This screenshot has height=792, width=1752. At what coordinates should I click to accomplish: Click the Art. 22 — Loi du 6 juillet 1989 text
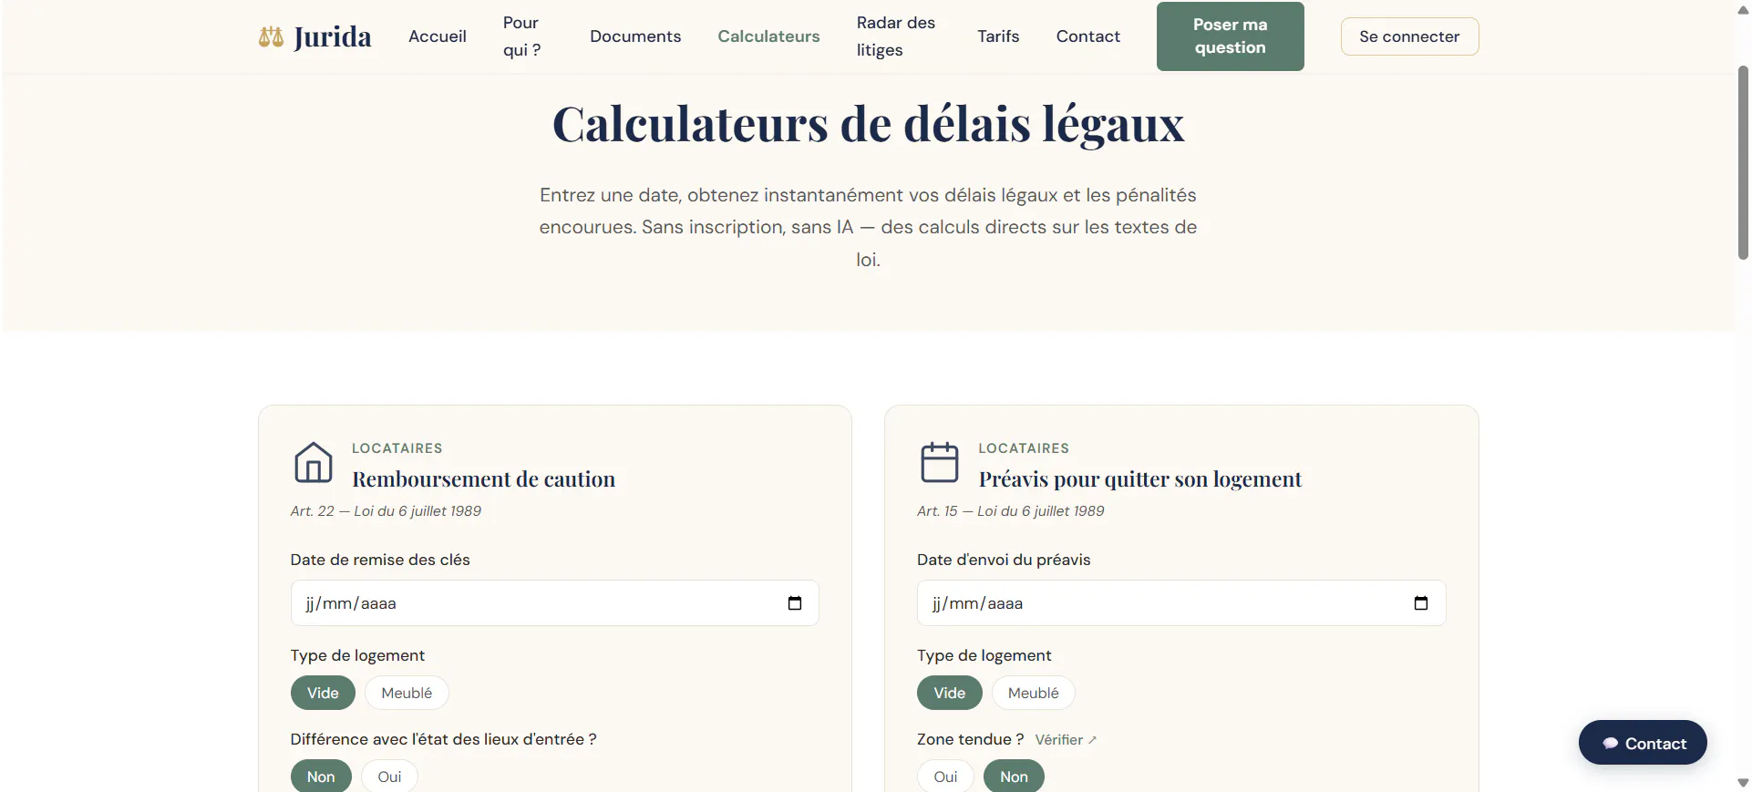(386, 511)
